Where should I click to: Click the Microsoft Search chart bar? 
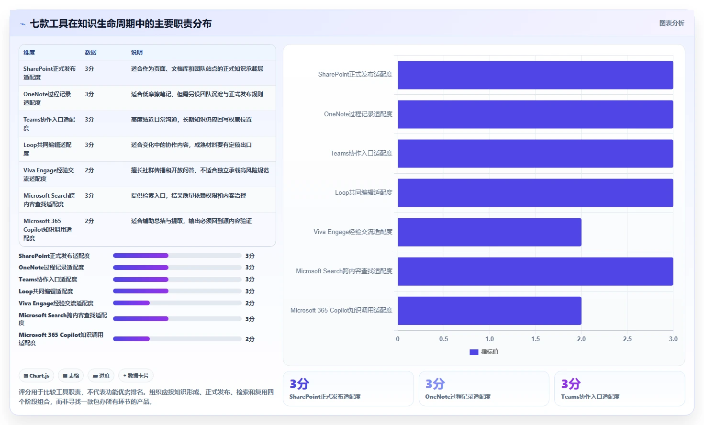[536, 271]
